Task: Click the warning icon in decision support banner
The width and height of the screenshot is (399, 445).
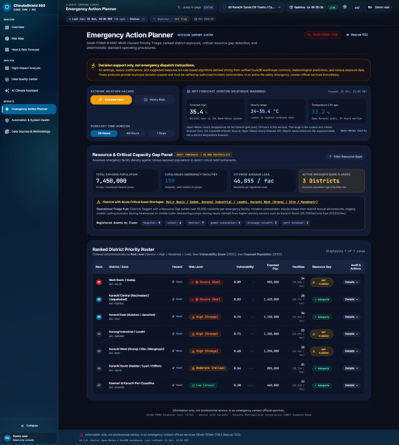Action: [x=93, y=65]
